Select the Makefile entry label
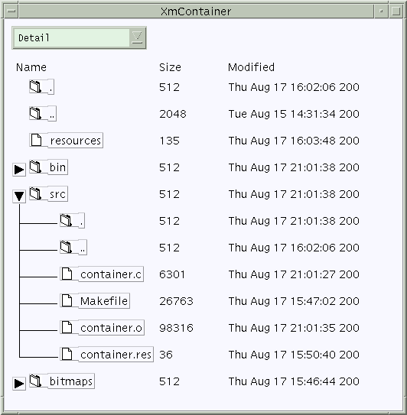This screenshot has height=415, width=407. pyautogui.click(x=104, y=300)
